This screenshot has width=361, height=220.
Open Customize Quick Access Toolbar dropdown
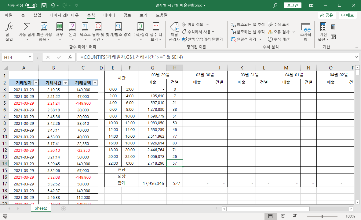tap(76, 5)
